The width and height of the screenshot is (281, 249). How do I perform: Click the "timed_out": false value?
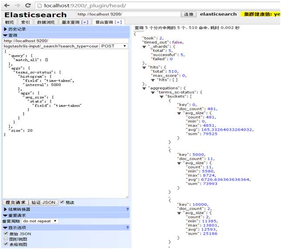[177, 42]
